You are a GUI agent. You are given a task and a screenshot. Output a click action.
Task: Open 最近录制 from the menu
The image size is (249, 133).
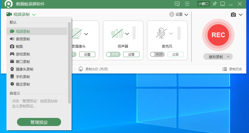point(37,84)
